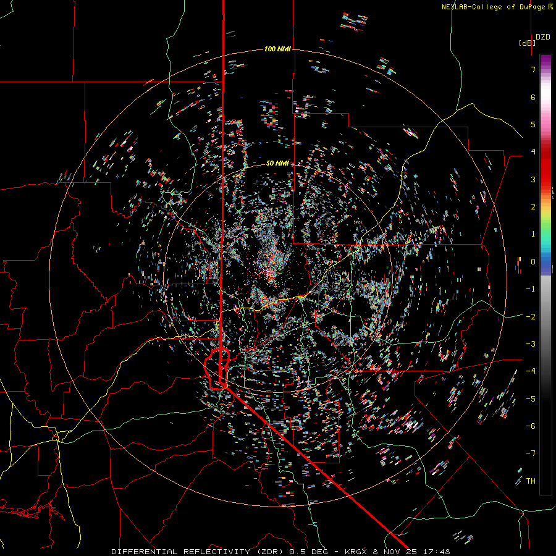Pick the "2" legend value
The height and width of the screenshot is (556, 556).
[533, 207]
